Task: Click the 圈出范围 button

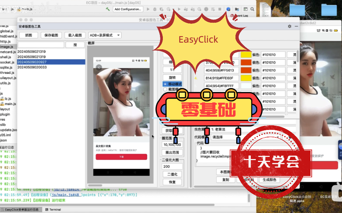Action: point(172,152)
